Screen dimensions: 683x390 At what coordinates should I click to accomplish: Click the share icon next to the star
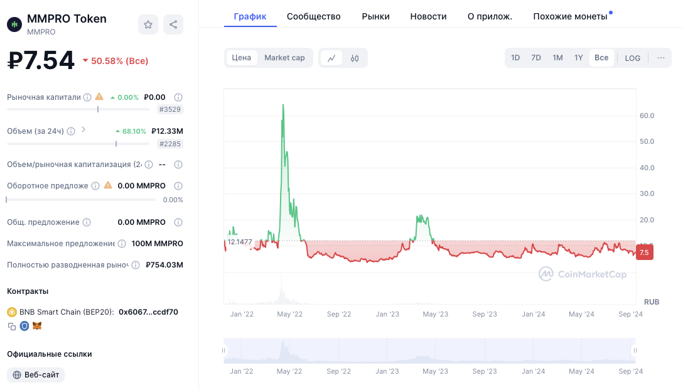coord(173,24)
